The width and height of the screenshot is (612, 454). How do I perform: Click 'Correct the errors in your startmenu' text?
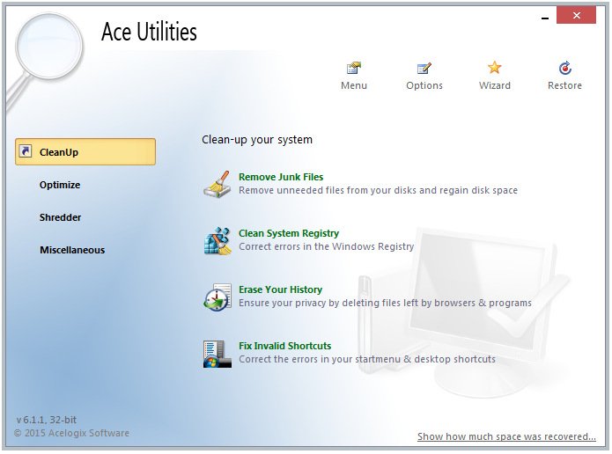tap(367, 359)
